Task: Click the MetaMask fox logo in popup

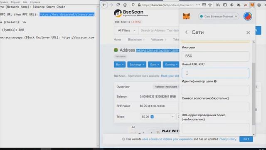Action: (x=186, y=17)
